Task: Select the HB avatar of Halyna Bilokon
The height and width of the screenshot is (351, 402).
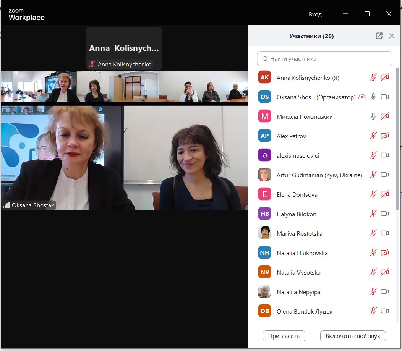Action: (264, 214)
